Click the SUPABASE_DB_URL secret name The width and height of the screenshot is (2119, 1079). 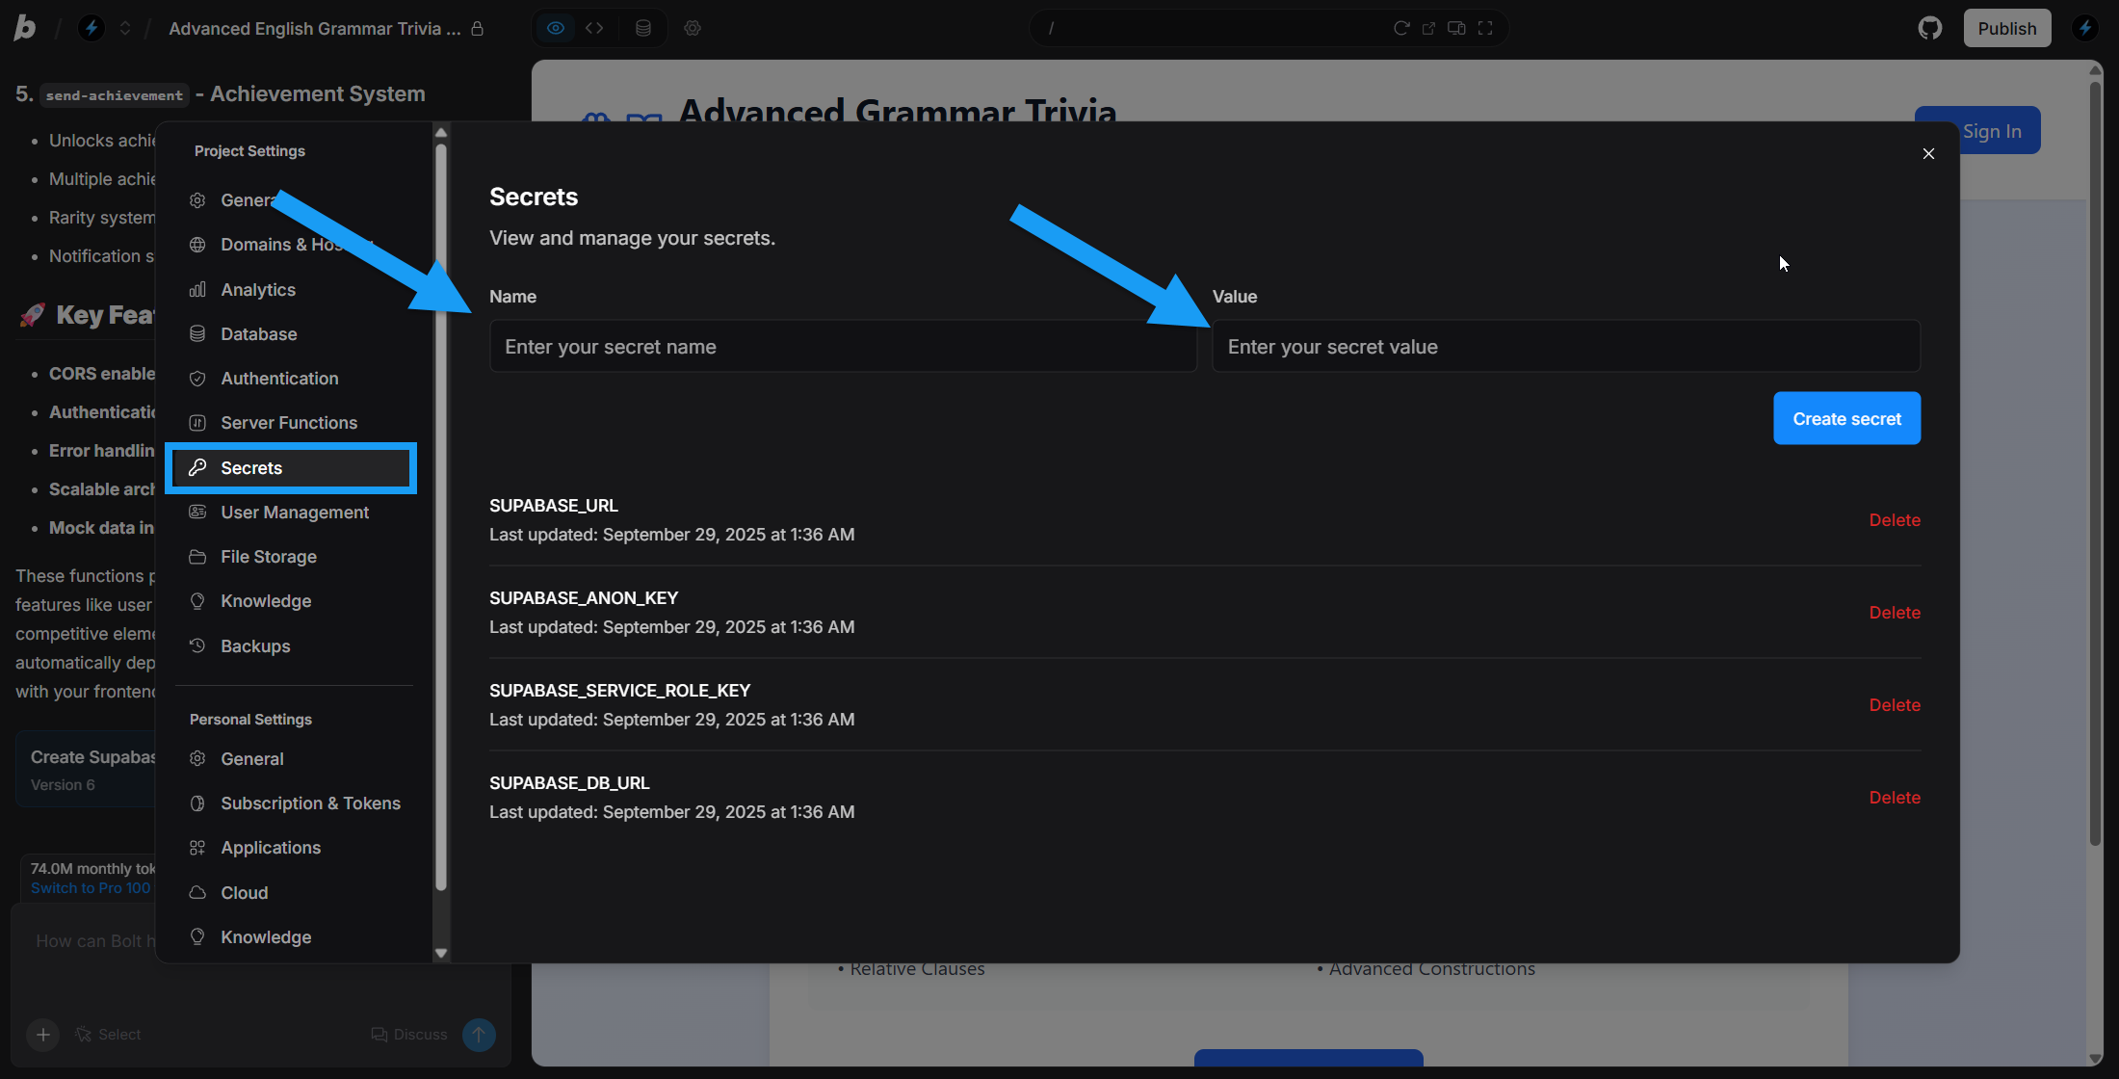569,782
